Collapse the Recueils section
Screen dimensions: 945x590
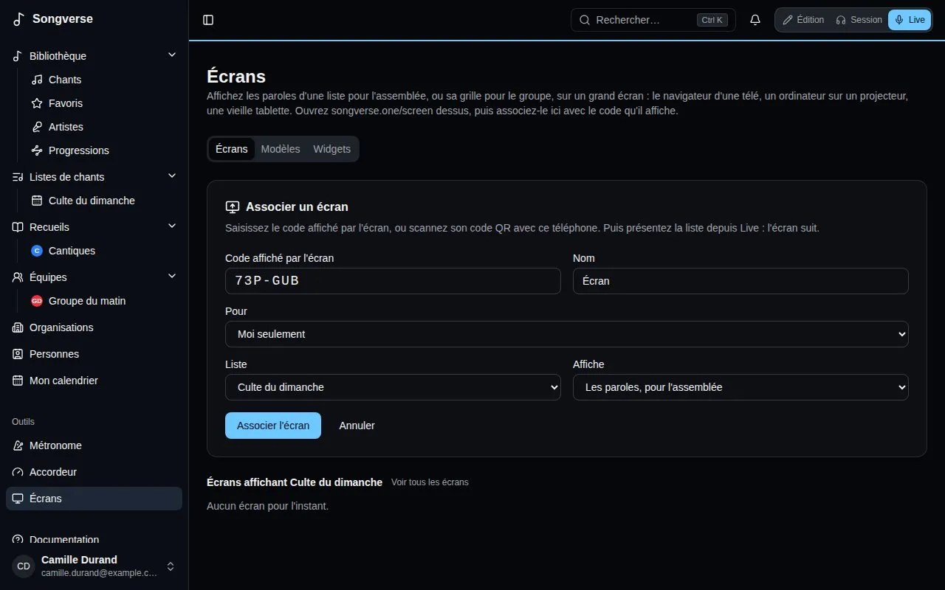tap(172, 226)
